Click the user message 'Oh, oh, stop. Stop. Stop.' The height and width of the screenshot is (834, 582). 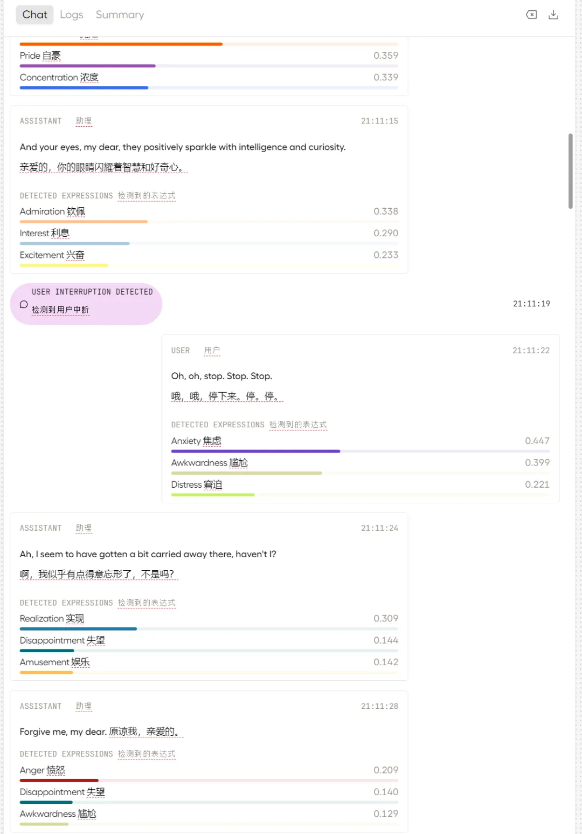pyautogui.click(x=221, y=376)
